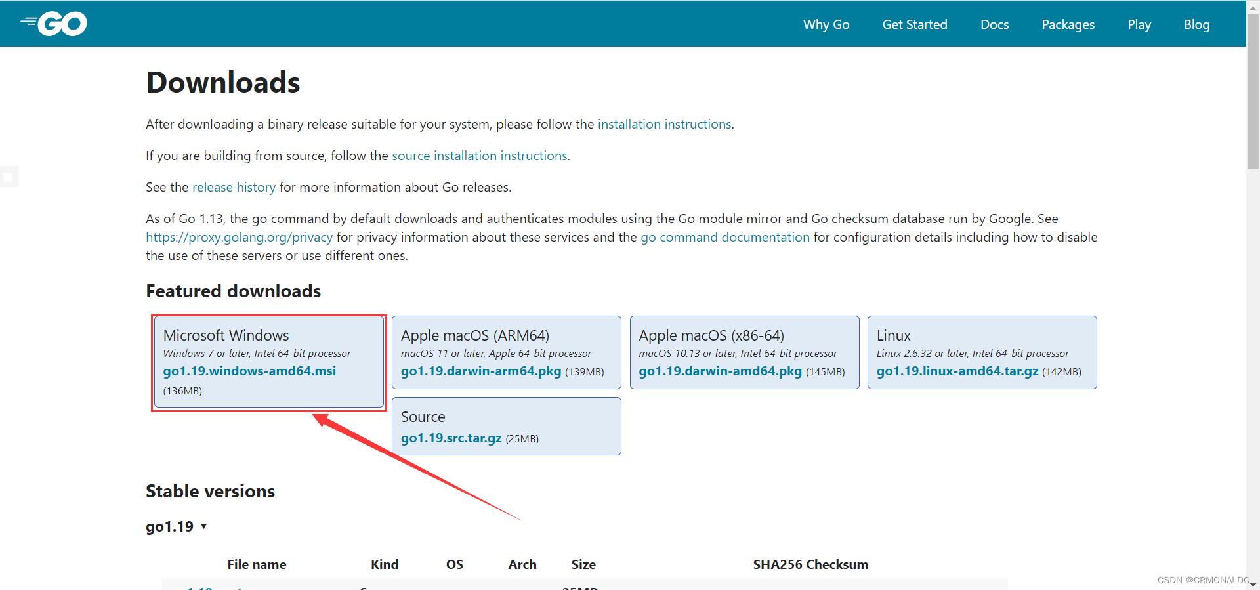Download go1.19.linux-amd64.tar.gz archive
1260x590 pixels.
(957, 371)
